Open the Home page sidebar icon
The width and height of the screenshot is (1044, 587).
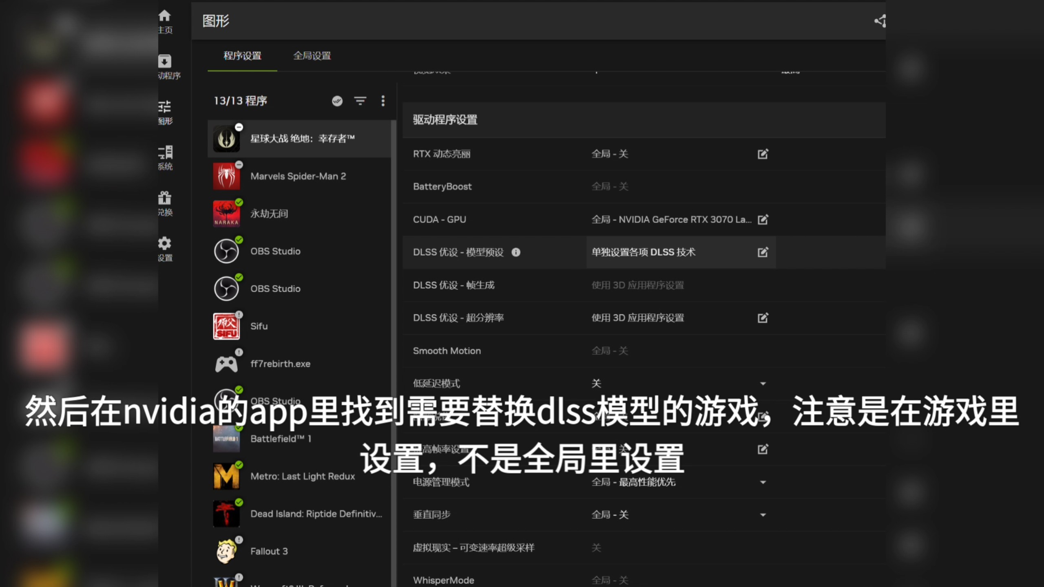click(x=165, y=15)
